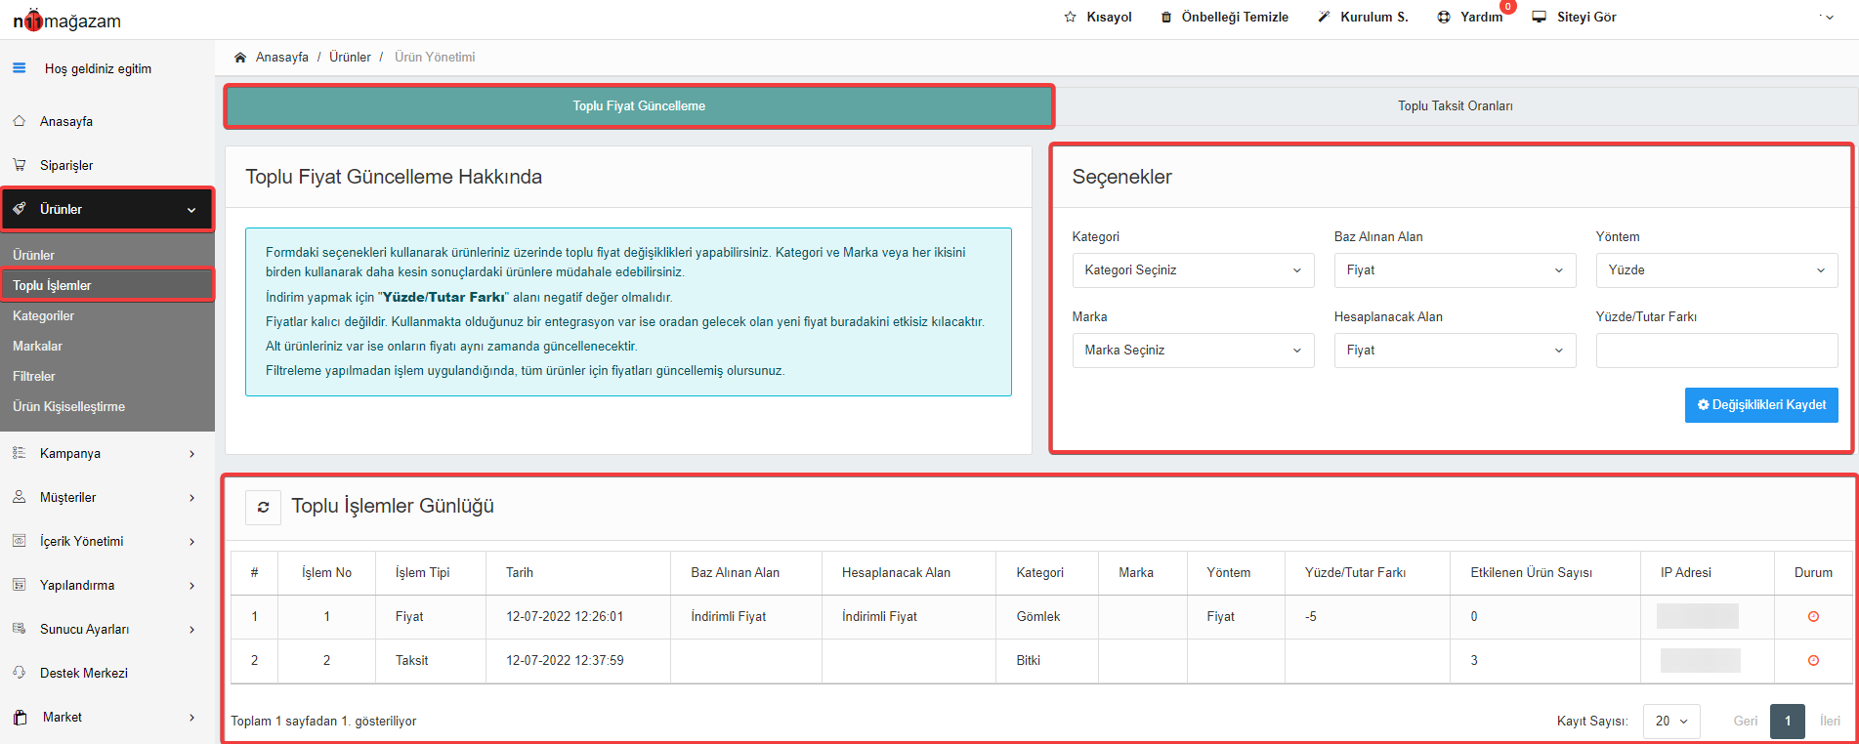Expand the Müşteriler menu chevron
The width and height of the screenshot is (1859, 744).
click(x=191, y=498)
